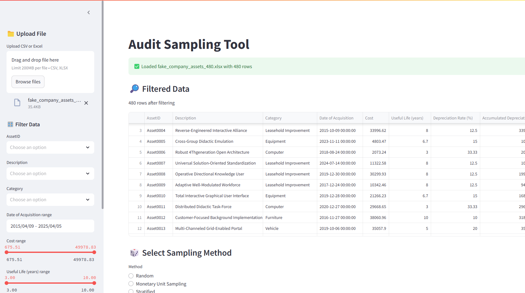The height and width of the screenshot is (293, 525).
Task: Click the row index 12 cell
Action: [x=137, y=228]
